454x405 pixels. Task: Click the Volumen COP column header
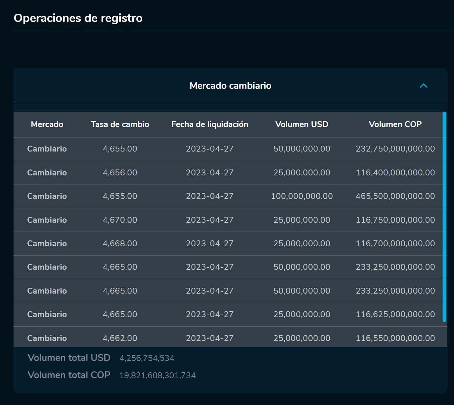coord(395,124)
